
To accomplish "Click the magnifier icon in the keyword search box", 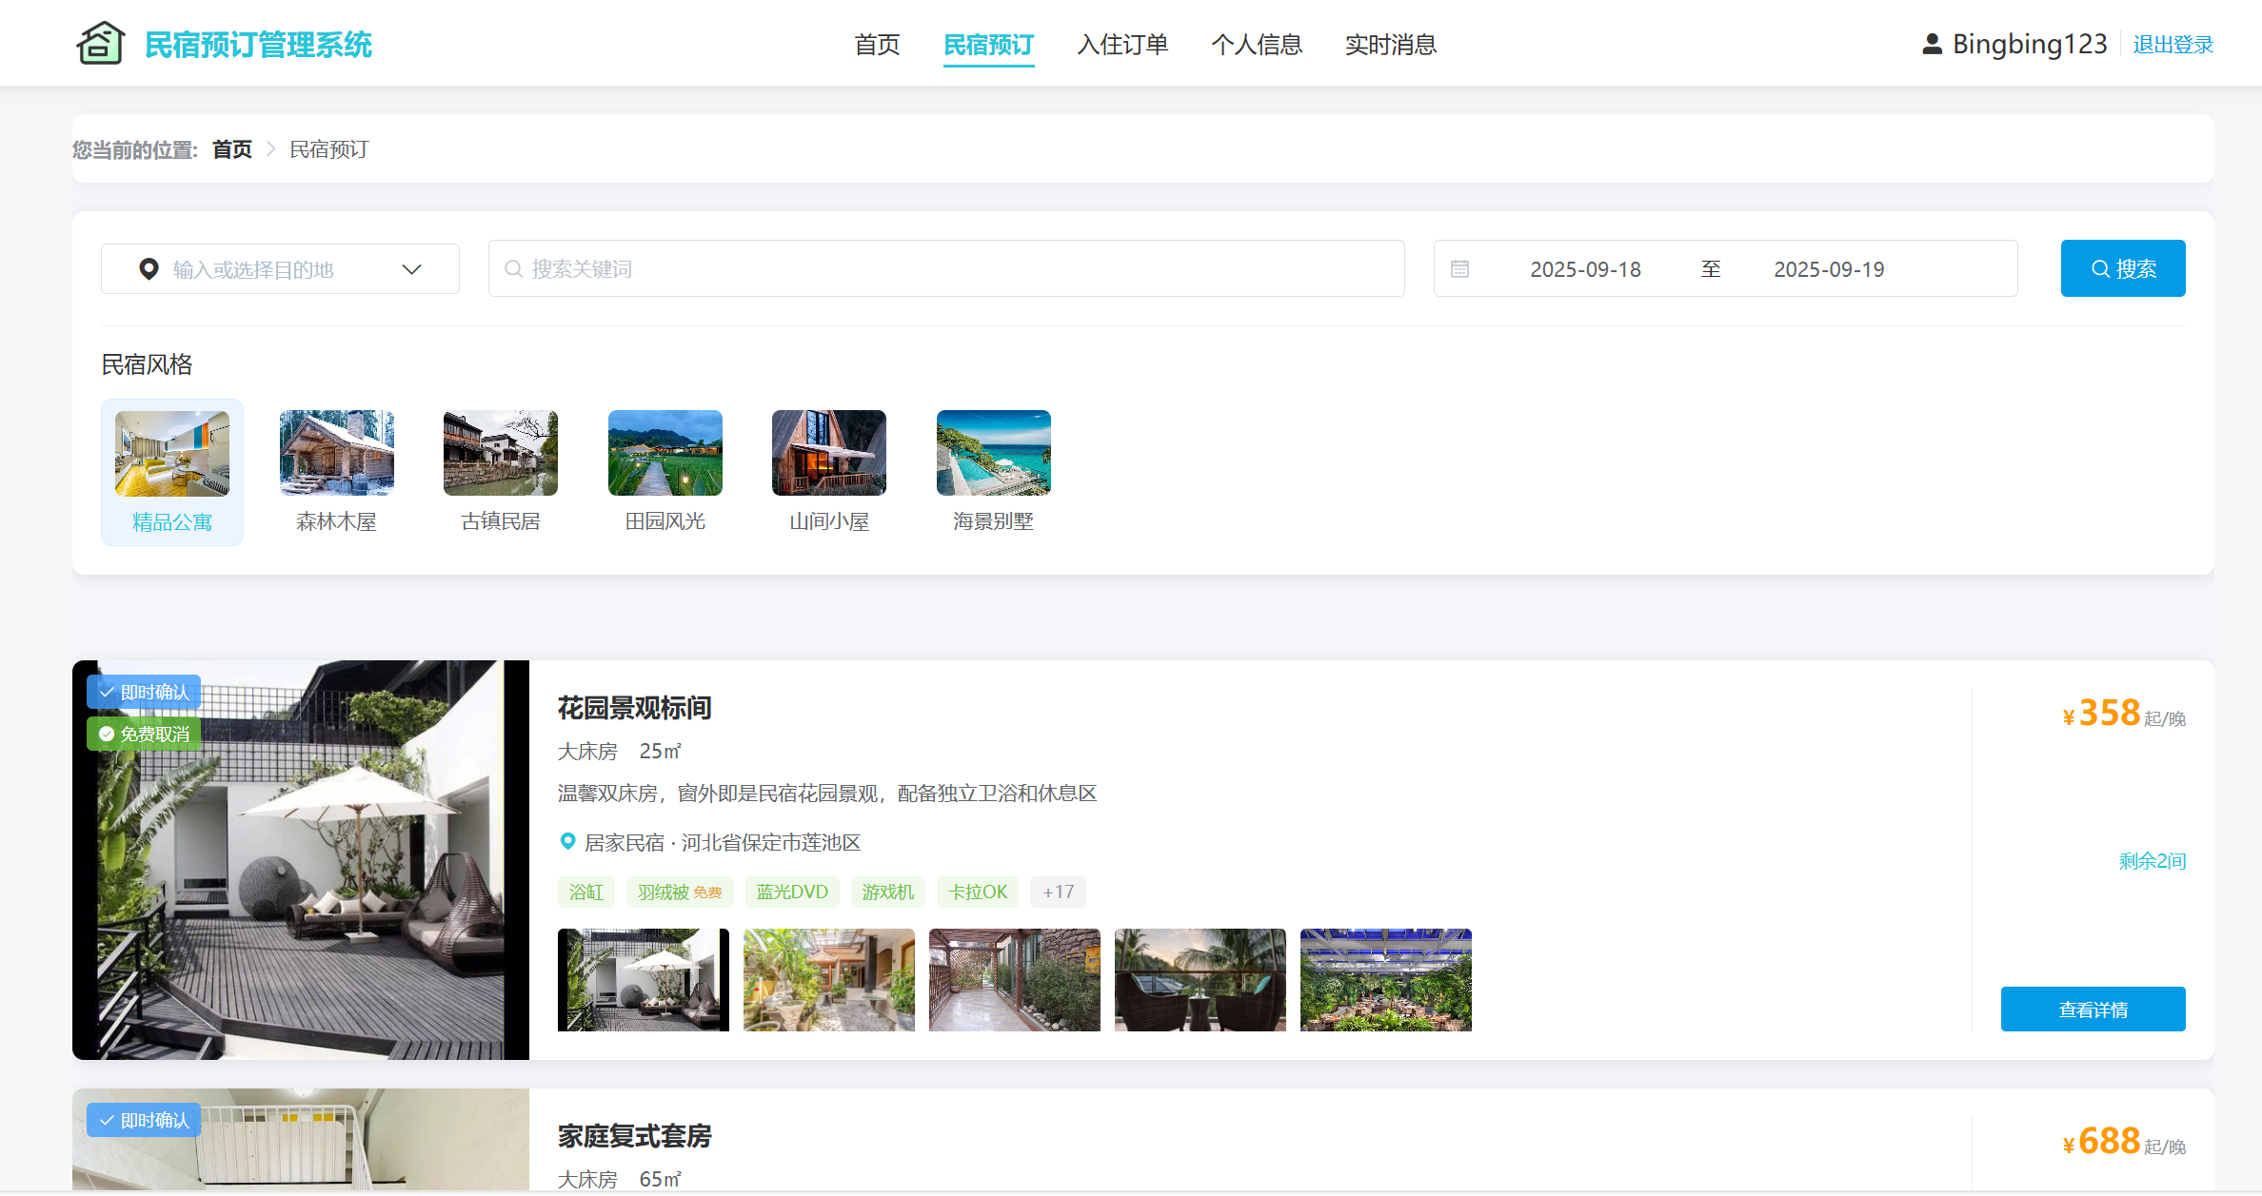I will pyautogui.click(x=513, y=269).
